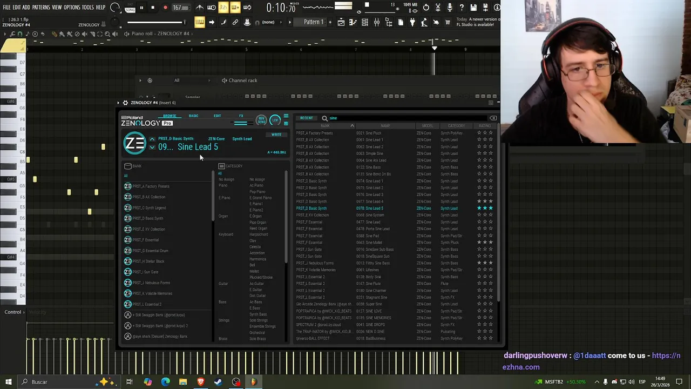Pause the playing song
The width and height of the screenshot is (691, 389).
click(x=141, y=8)
